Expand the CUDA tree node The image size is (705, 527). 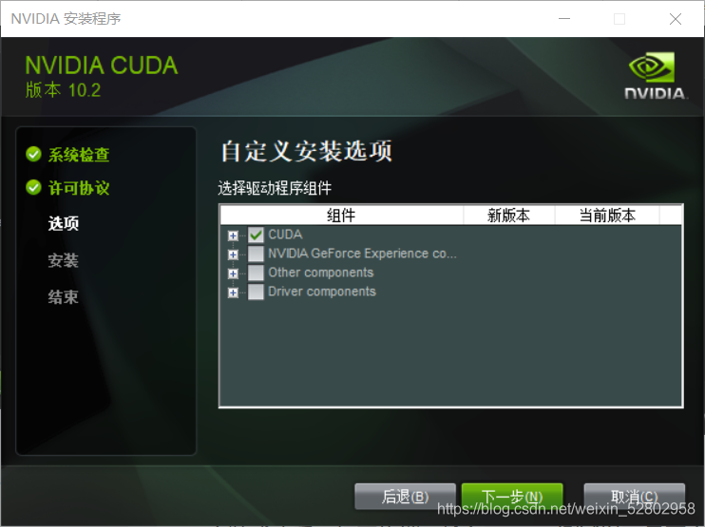tap(233, 235)
